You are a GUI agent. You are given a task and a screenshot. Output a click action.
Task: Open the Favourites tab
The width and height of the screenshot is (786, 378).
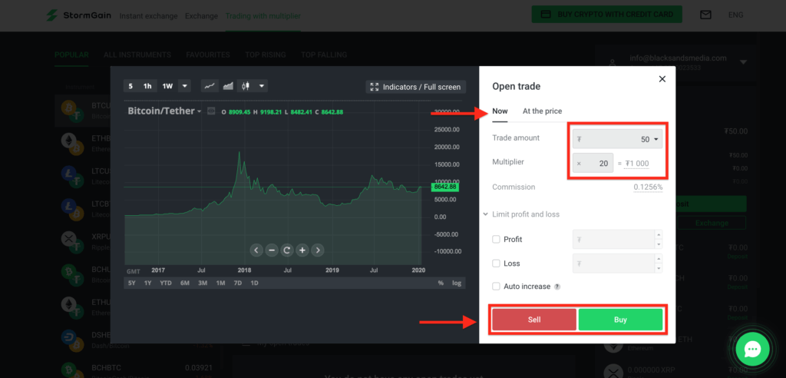click(x=208, y=55)
